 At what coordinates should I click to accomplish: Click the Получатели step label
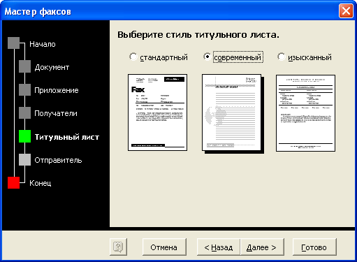(56, 113)
